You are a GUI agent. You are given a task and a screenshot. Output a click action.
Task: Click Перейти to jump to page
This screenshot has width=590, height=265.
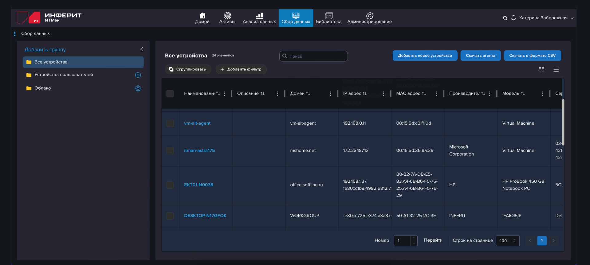[433, 240]
